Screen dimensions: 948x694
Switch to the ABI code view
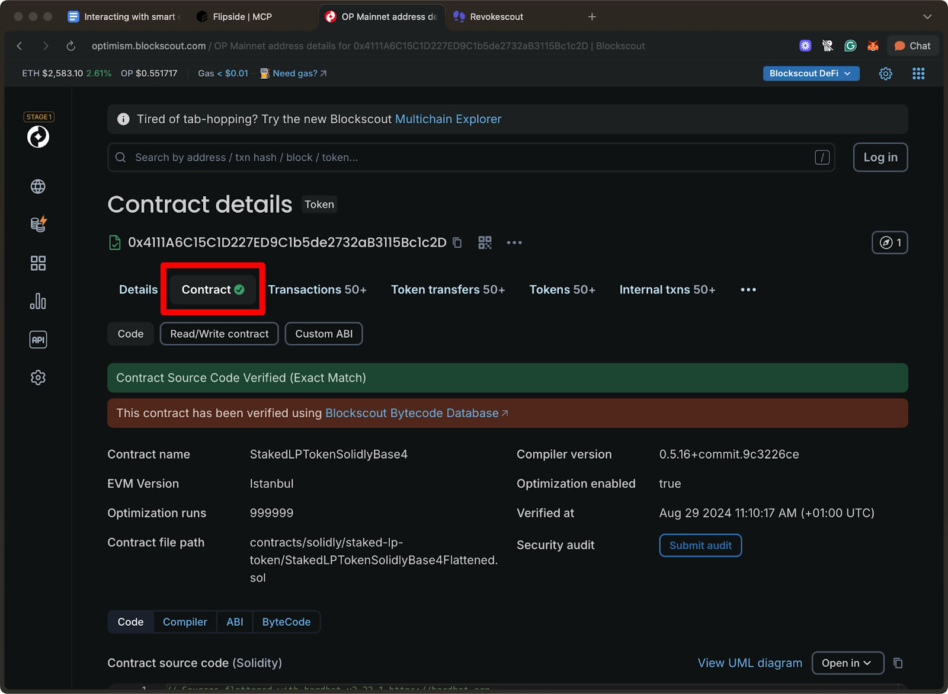[x=235, y=622]
